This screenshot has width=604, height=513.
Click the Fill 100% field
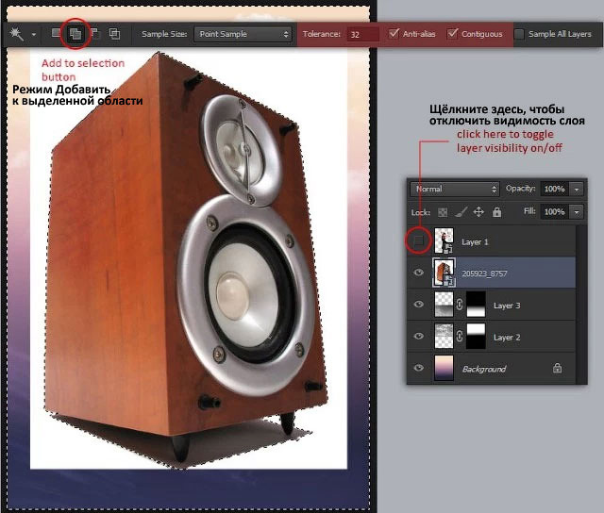click(x=554, y=211)
